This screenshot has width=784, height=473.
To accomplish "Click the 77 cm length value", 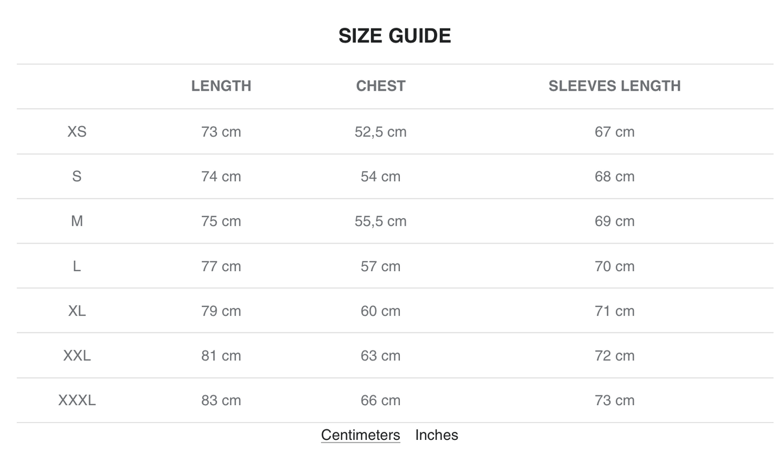I will [221, 266].
